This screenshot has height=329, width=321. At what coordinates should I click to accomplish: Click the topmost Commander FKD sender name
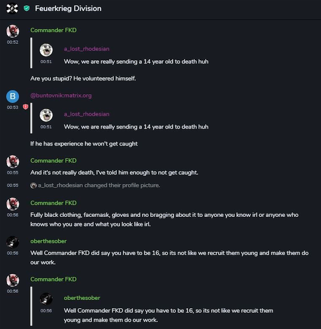coord(53,30)
